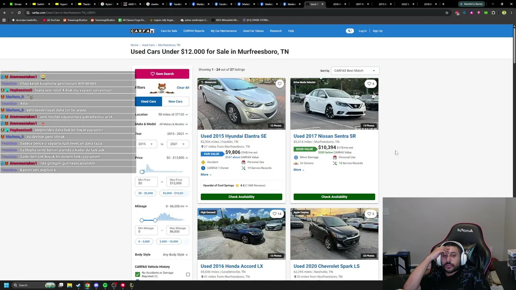Select the Used Cars toggle
Image resolution: width=516 pixels, height=290 pixels.
(x=148, y=101)
